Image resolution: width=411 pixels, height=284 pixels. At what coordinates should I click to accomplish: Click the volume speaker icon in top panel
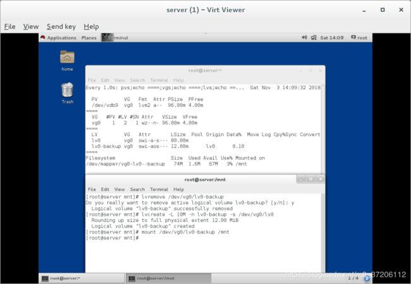(304, 37)
